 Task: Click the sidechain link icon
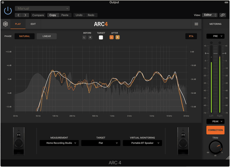tap(223, 15)
